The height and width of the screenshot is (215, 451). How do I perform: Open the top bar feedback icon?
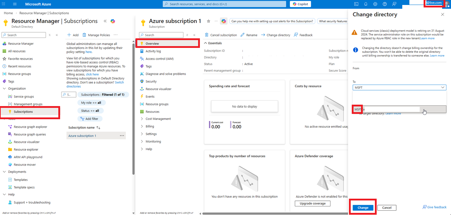pyautogui.click(x=394, y=4)
